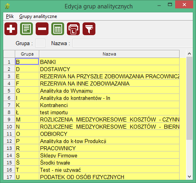
Task: Focus the Grupa filter input field
Action: 40,43
